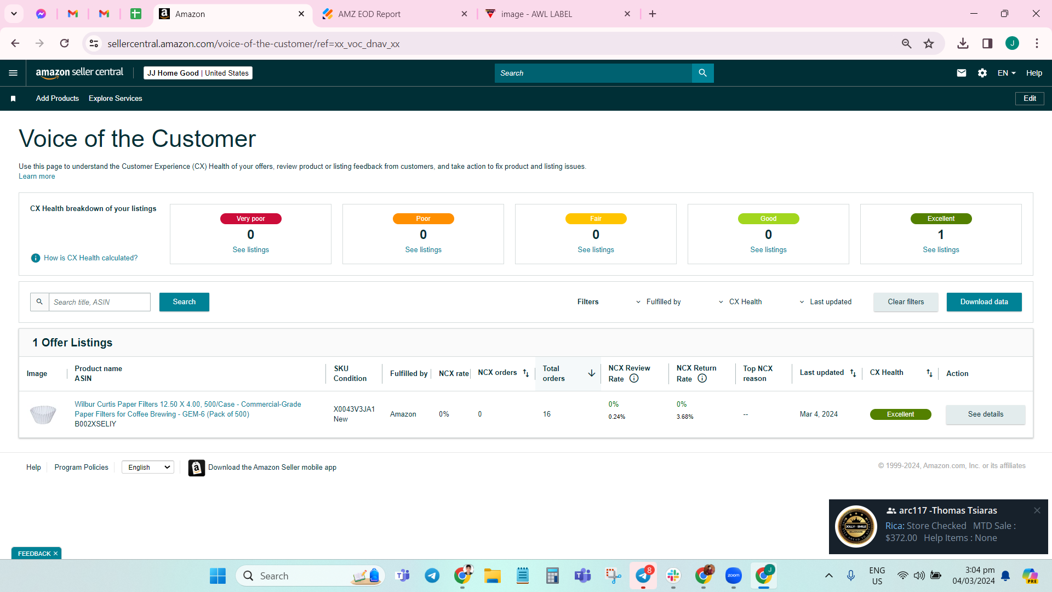The height and width of the screenshot is (592, 1052).
Task: Click the browser zoom magnifier icon
Action: click(x=906, y=44)
